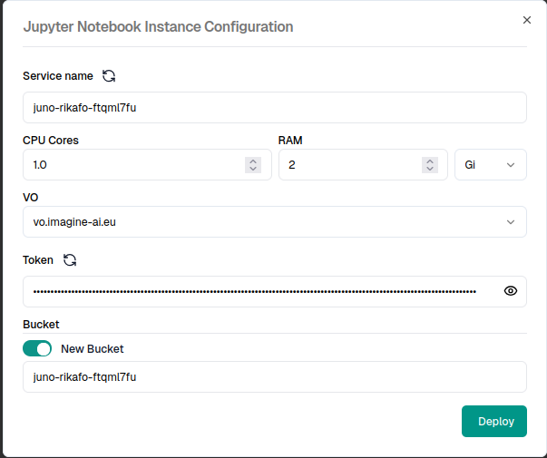The width and height of the screenshot is (547, 458).
Task: Toggle the New Bucket switch
Action: [x=37, y=348]
